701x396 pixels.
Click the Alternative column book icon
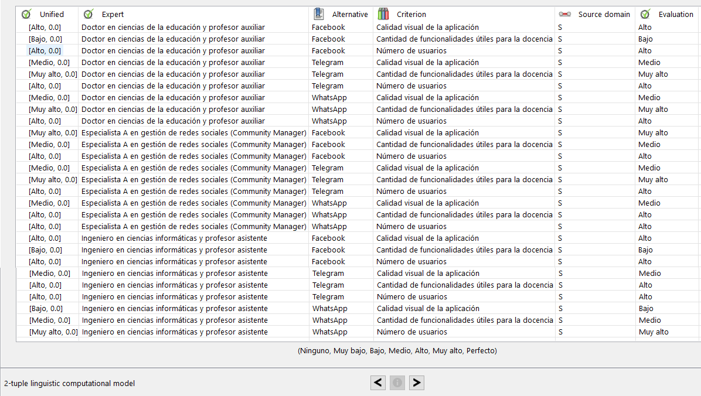click(x=319, y=14)
